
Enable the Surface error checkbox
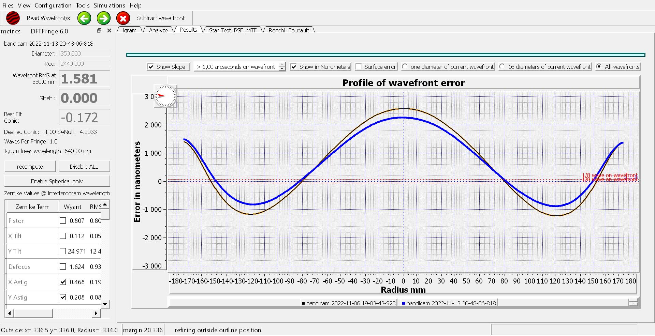point(359,67)
